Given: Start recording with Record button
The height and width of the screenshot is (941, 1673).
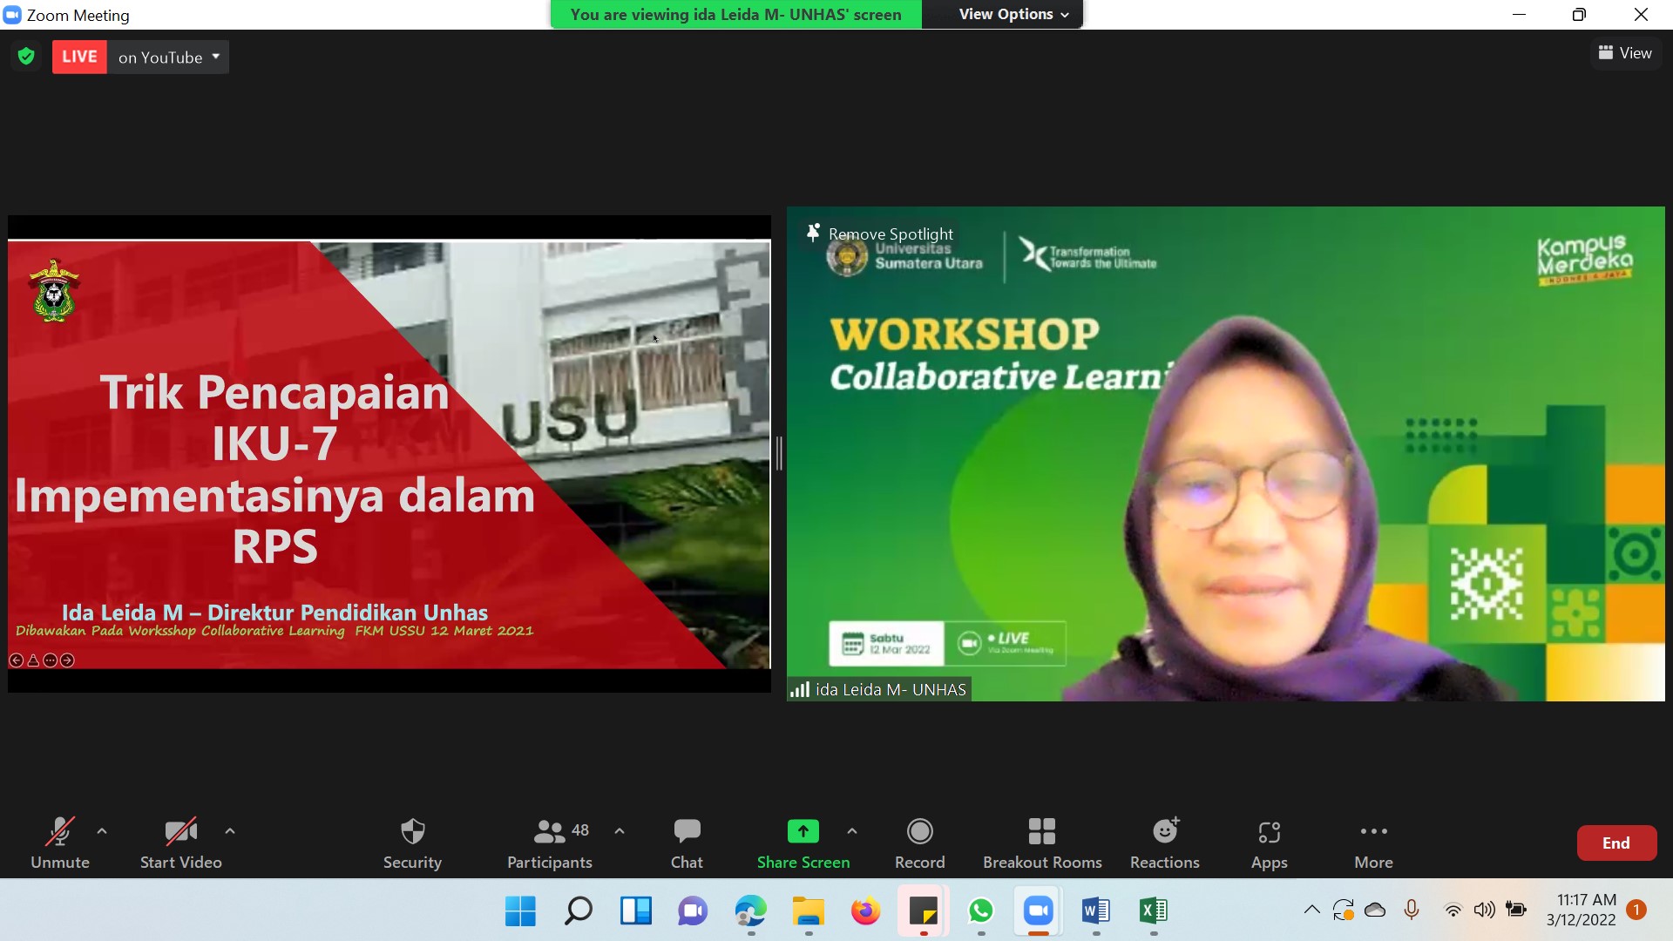Looking at the screenshot, I should [920, 843].
